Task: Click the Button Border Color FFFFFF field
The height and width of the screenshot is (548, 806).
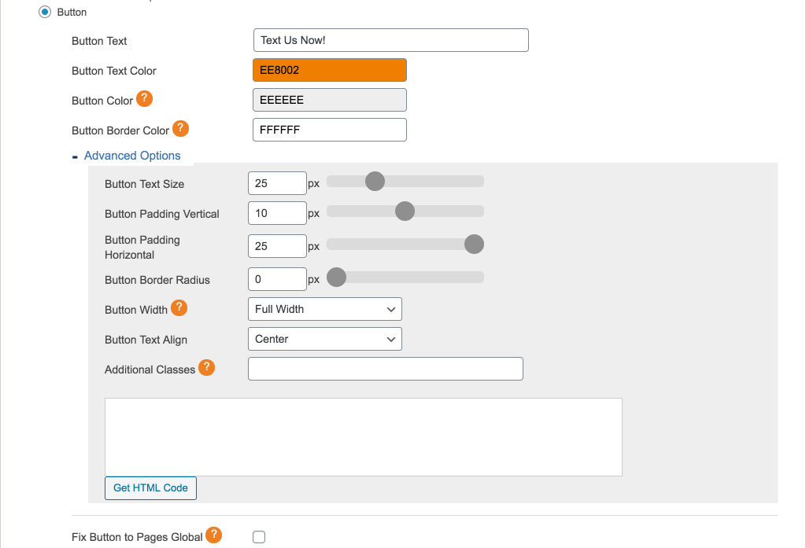Action: click(x=329, y=130)
